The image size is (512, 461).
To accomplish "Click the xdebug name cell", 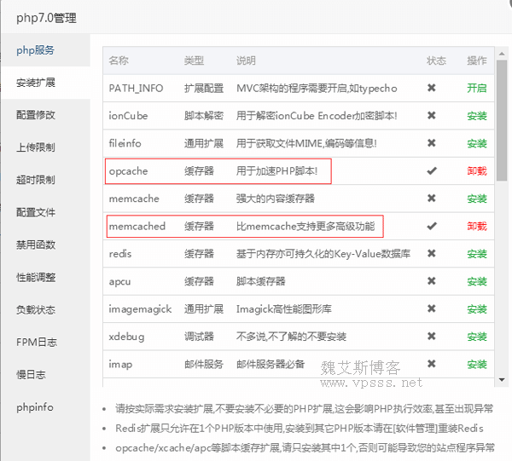I will (x=126, y=337).
